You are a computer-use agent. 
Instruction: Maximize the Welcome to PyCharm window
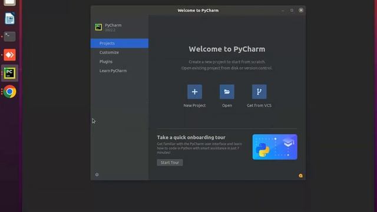coord(292,11)
